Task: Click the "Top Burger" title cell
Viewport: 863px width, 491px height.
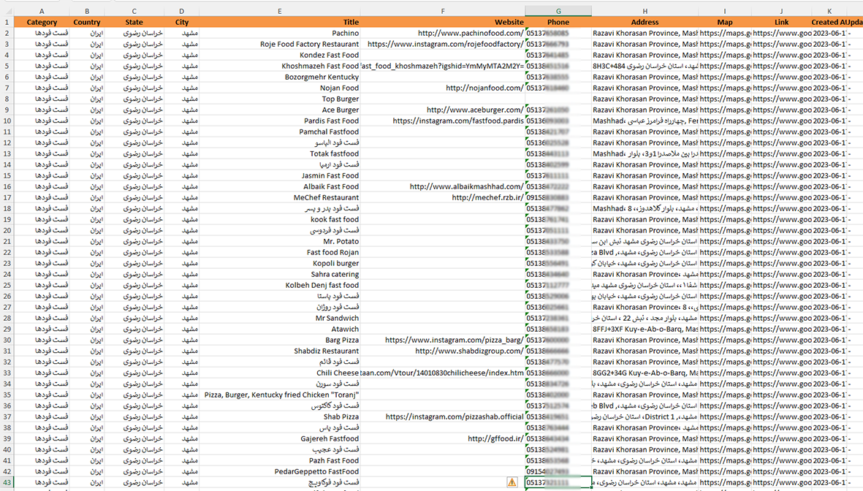Action: click(x=280, y=99)
